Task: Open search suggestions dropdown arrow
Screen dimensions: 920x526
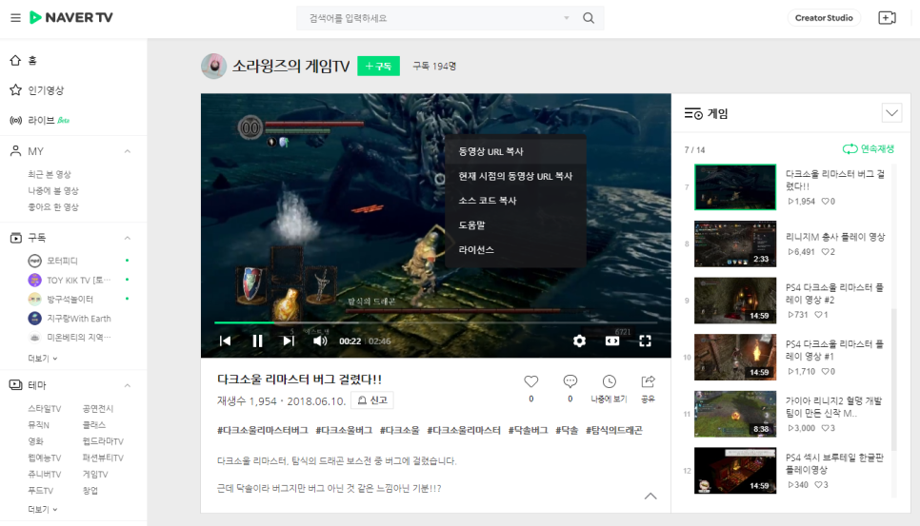Action: (567, 18)
